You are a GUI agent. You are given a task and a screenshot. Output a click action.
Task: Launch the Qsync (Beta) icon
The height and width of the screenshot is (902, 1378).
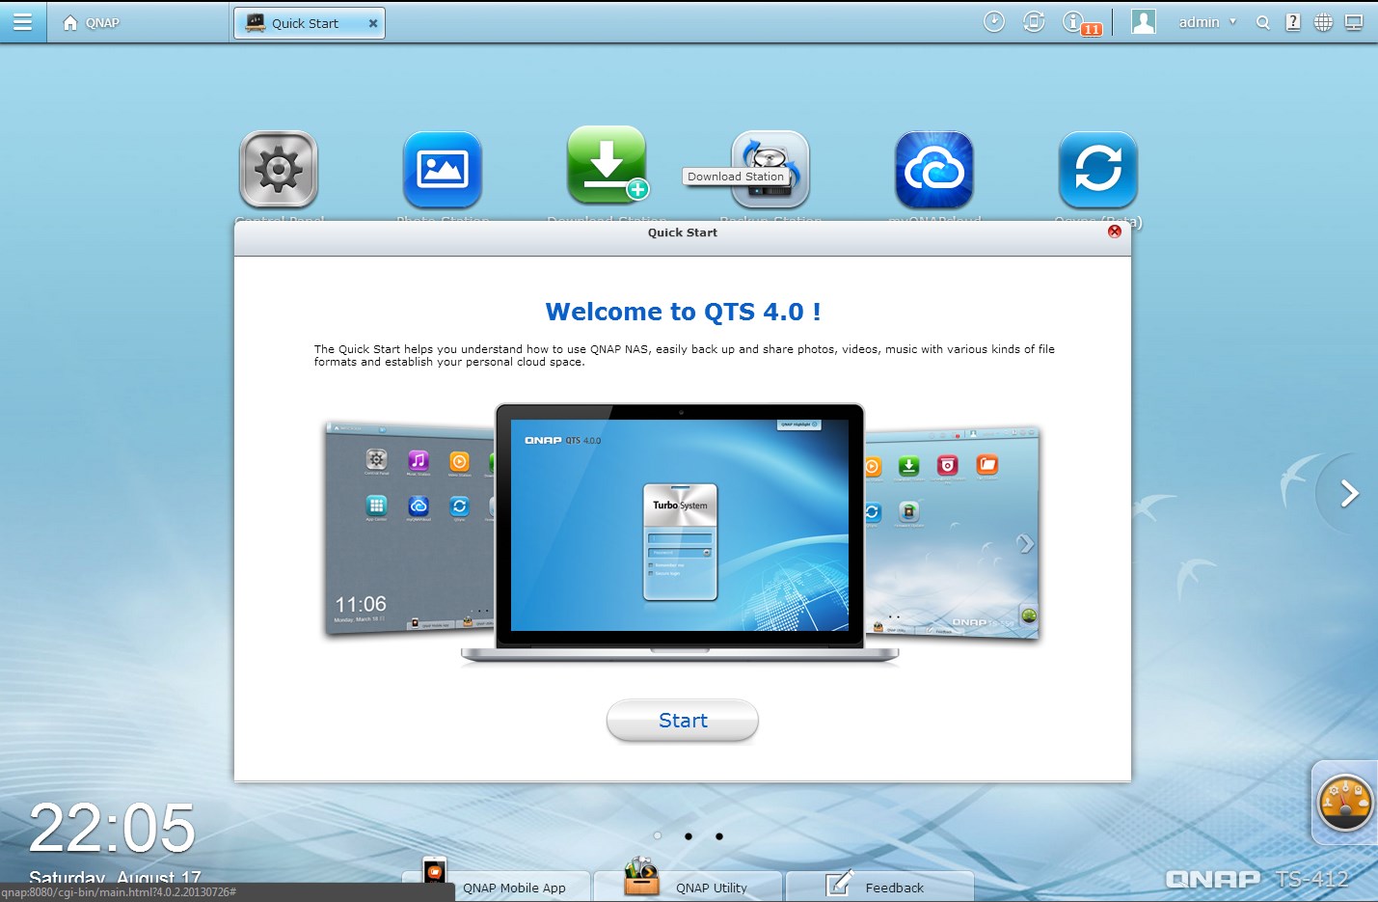[1097, 170]
